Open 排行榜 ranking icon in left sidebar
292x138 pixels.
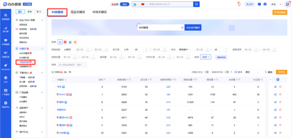tap(5, 29)
